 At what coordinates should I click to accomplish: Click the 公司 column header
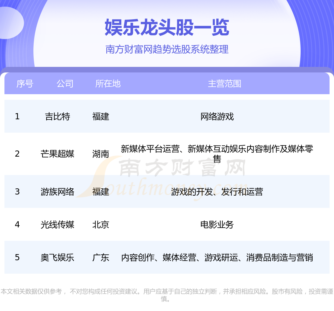point(65,84)
